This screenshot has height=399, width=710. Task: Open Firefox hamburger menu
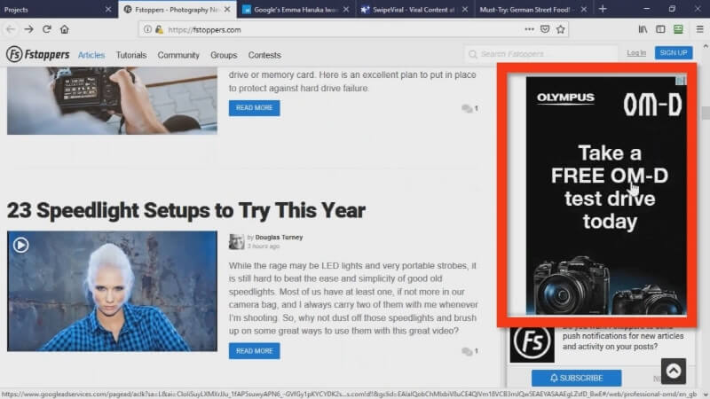coord(699,29)
